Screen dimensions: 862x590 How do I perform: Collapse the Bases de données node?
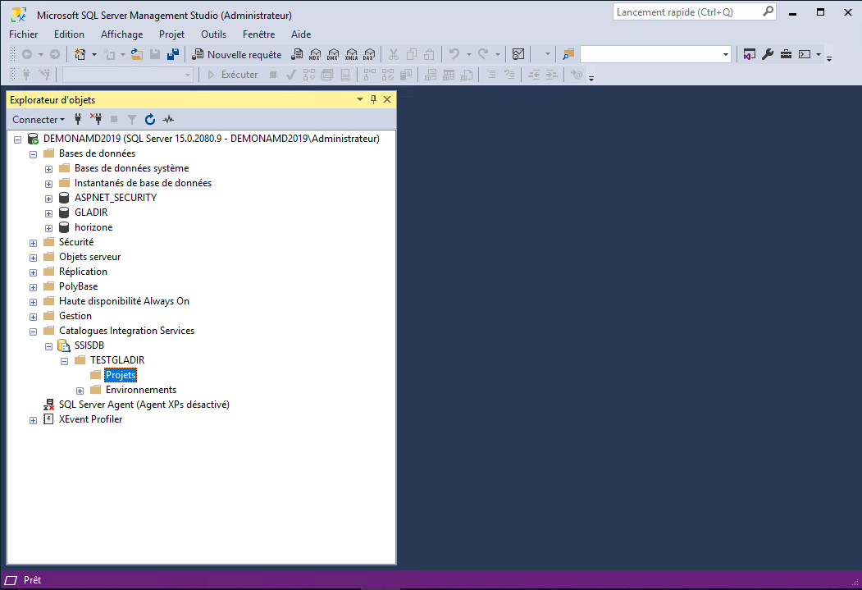click(x=34, y=153)
